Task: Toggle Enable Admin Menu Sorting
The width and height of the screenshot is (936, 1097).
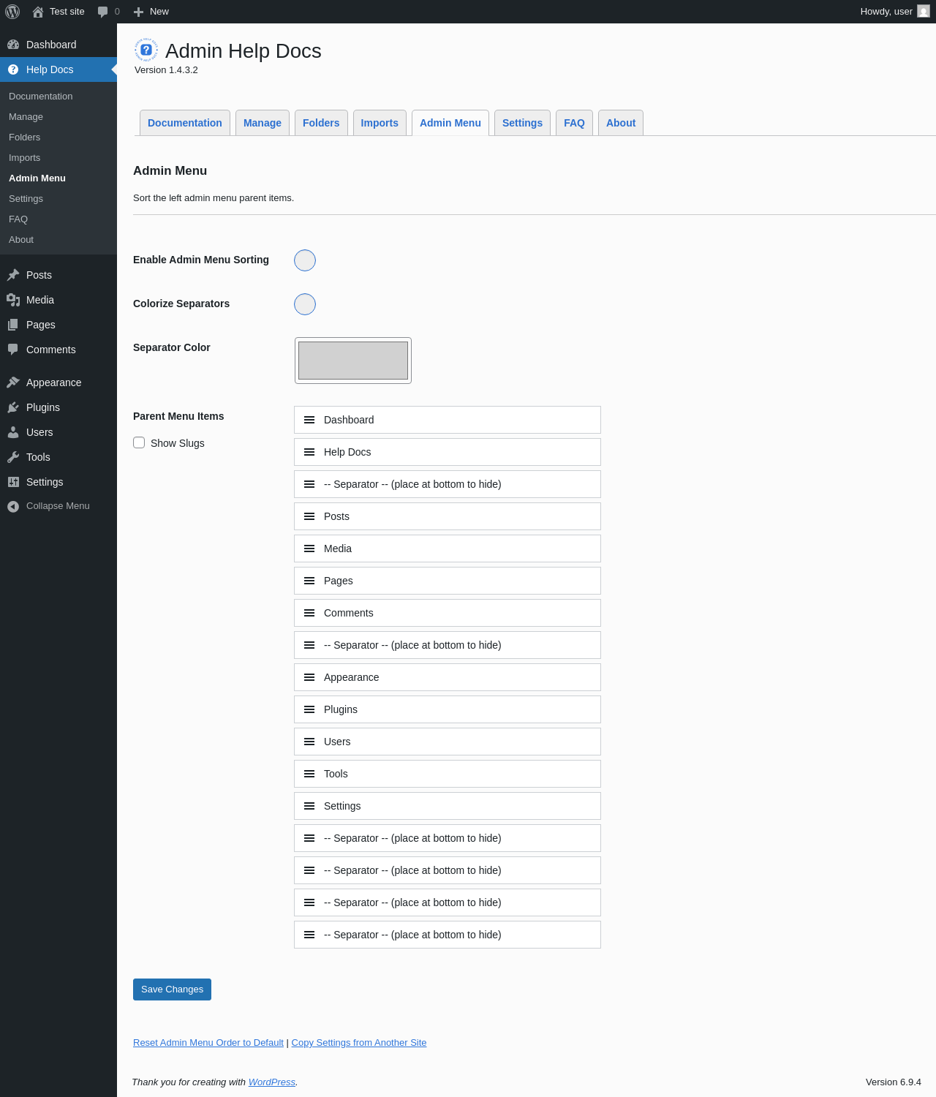Action: click(305, 260)
